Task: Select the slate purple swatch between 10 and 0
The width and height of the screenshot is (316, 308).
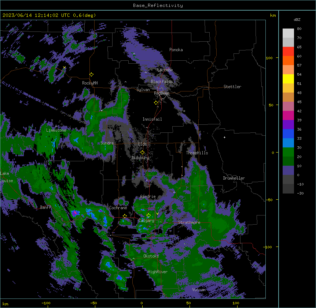Action: point(288,170)
